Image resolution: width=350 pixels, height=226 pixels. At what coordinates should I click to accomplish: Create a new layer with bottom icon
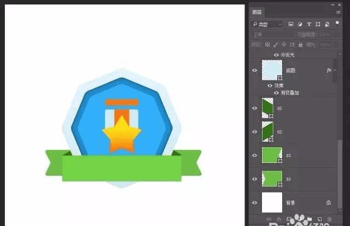(319, 219)
